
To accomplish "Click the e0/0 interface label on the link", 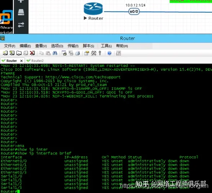I will 134,11.
